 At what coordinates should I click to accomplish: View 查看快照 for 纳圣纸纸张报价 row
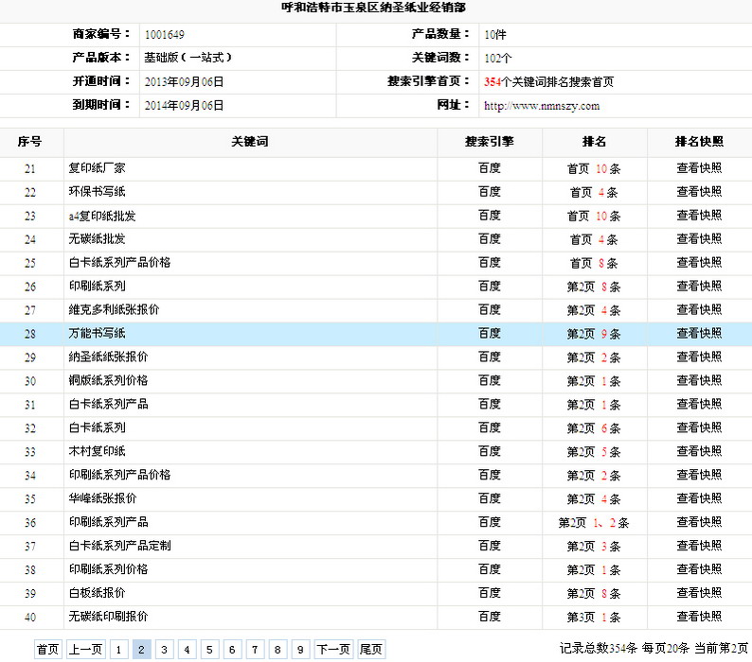point(699,357)
